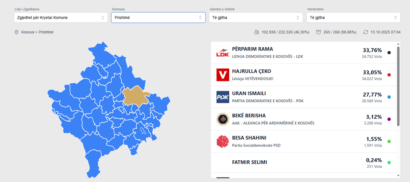Expand the Qendra e Votimit dropdown
410x182 pixels.
point(256,18)
